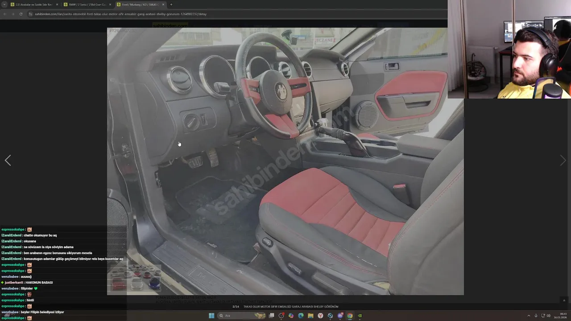Show the previous gallery photo
Image resolution: width=571 pixels, height=321 pixels.
coord(8,160)
